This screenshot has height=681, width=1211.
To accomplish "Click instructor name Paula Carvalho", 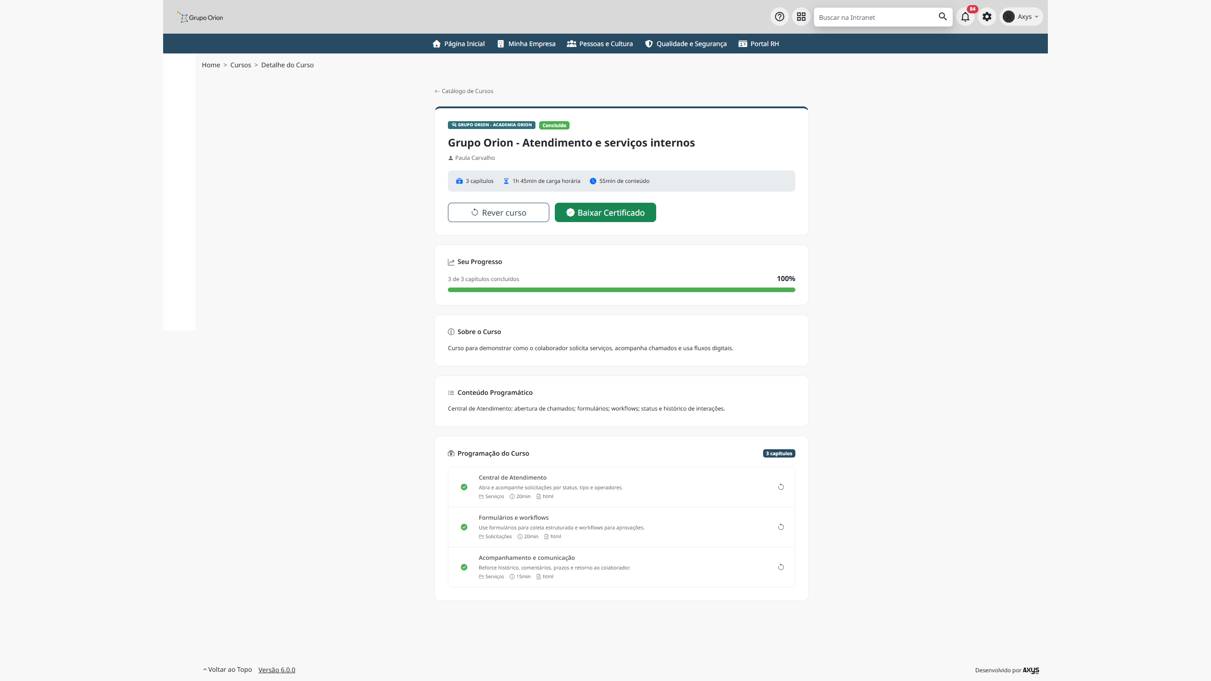I will [x=475, y=158].
